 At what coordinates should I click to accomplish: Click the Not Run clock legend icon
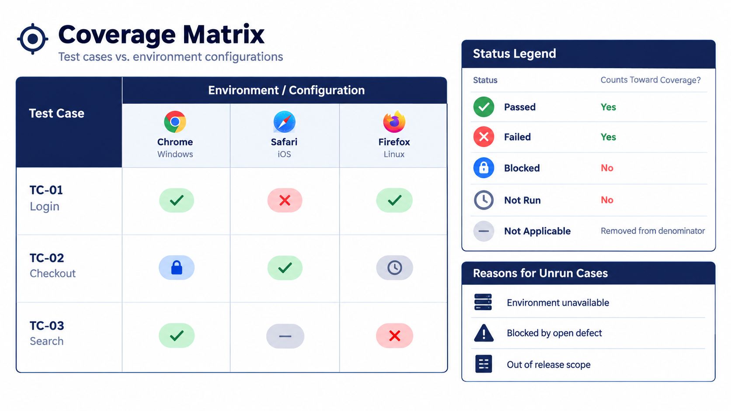(x=484, y=200)
